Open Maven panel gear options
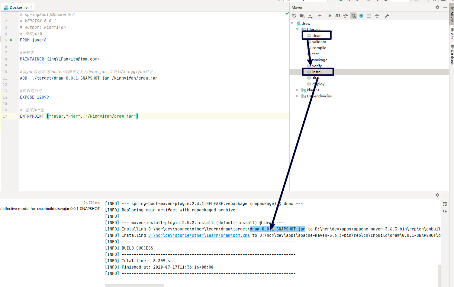 click(437, 7)
